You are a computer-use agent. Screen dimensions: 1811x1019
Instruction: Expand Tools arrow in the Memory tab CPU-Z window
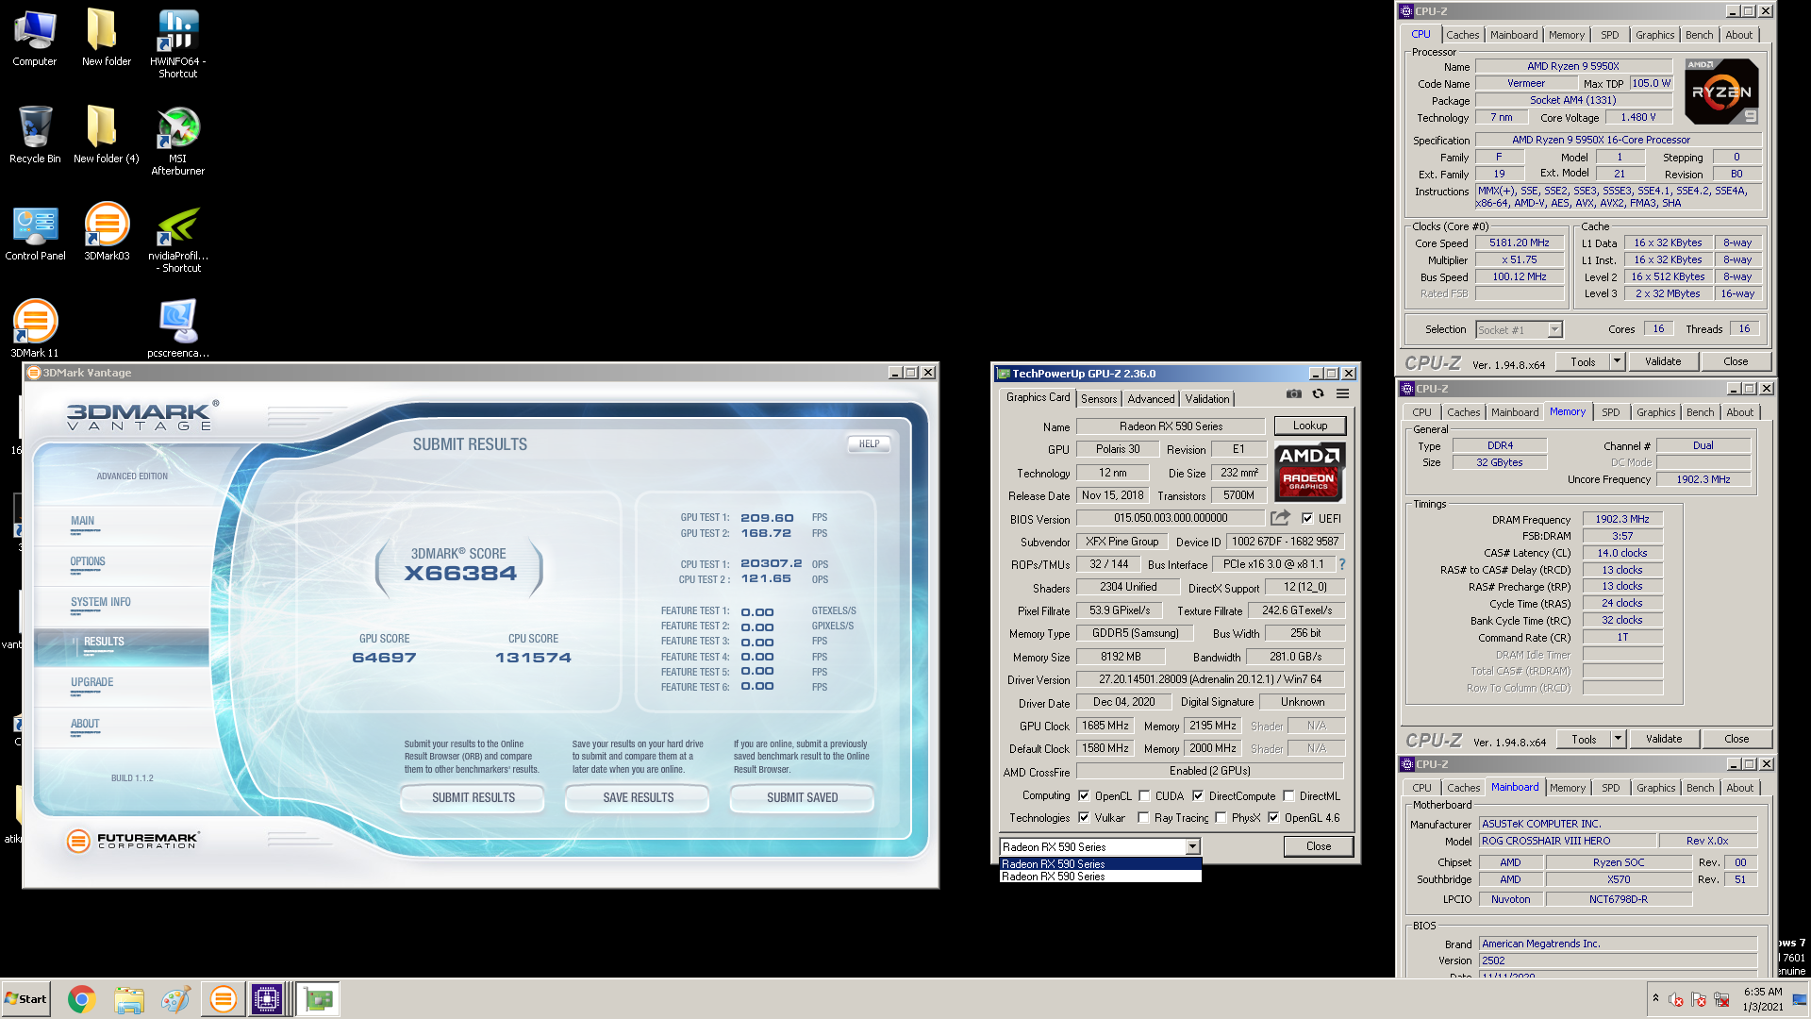pos(1618,739)
